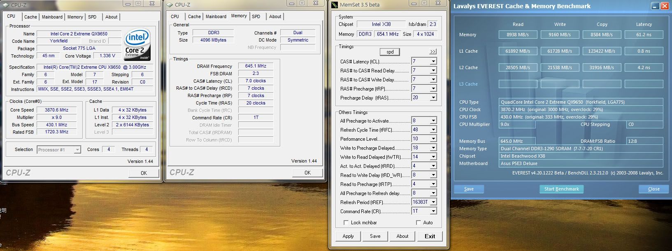Open the Refresh Period (tREF) dropdown
This screenshot has width=672, height=251.
433,202
